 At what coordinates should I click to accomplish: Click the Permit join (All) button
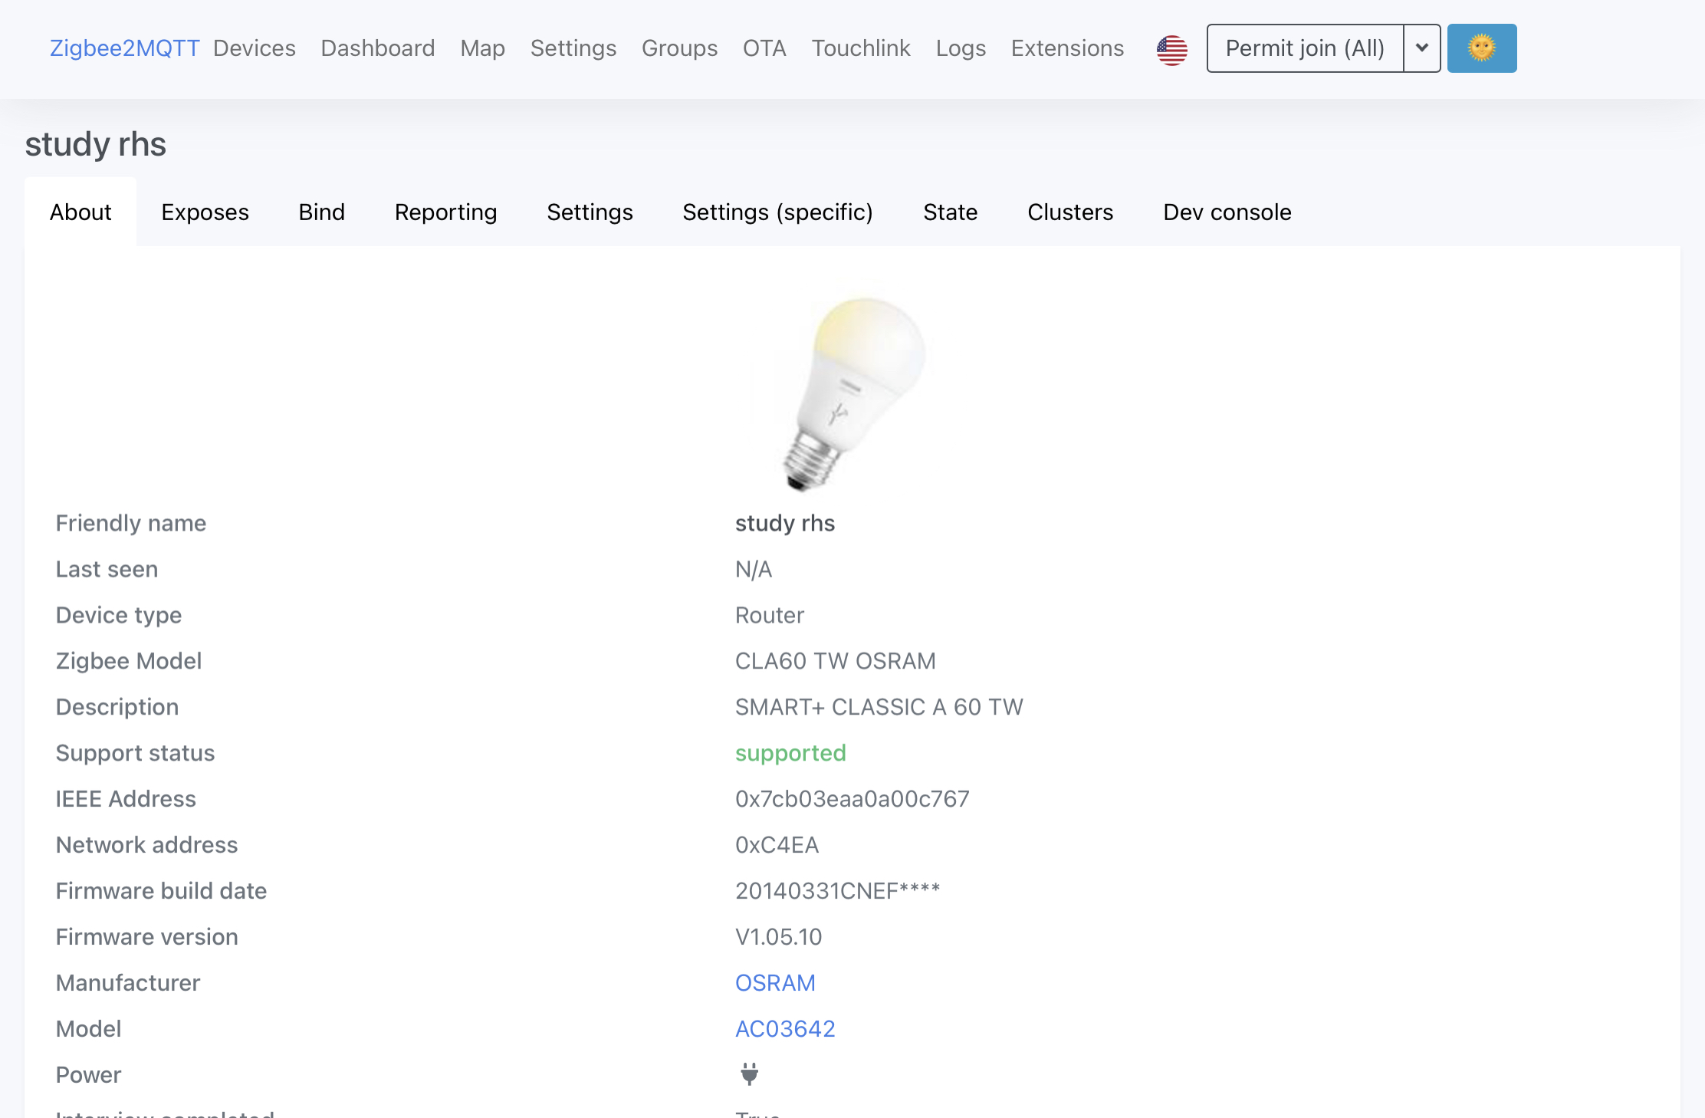[x=1305, y=48]
